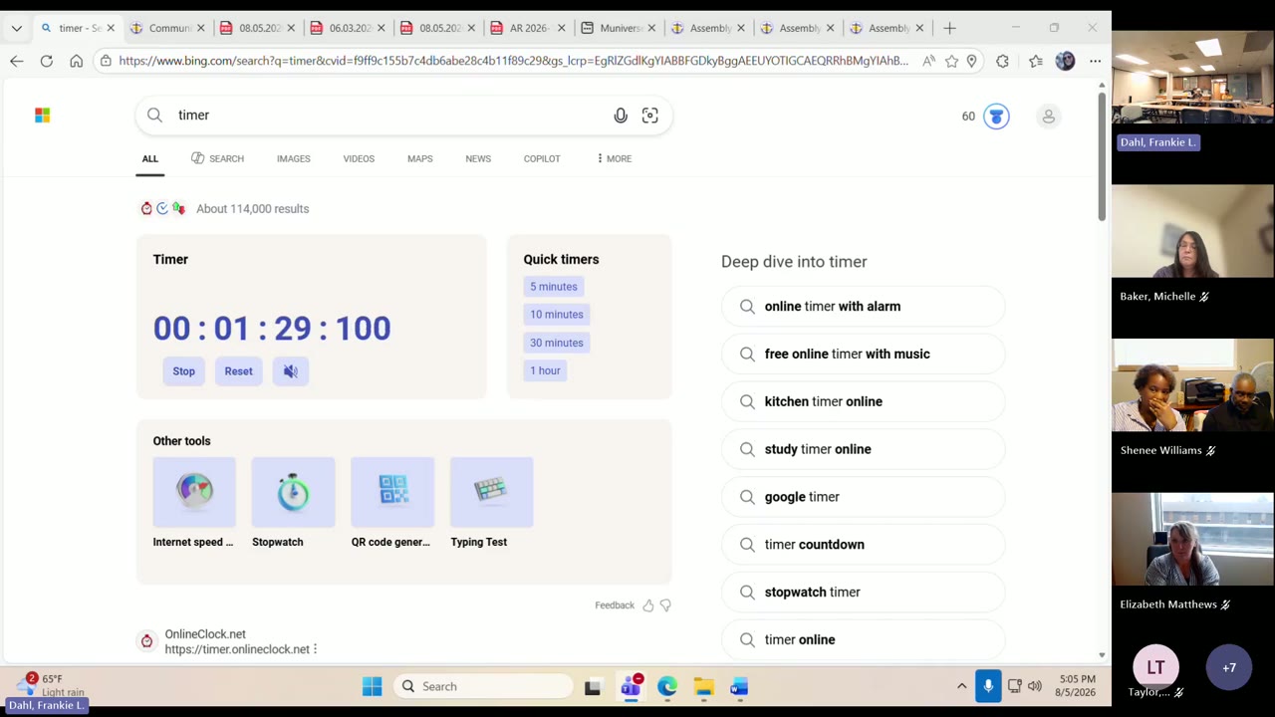Screen dimensions: 1275x717
Task: Switch to the IMAGES tab
Action: (293, 158)
